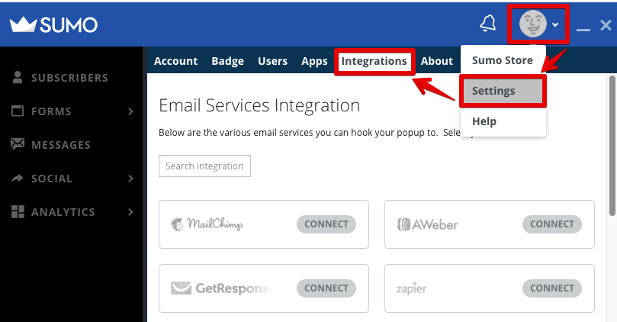
Task: Close the Sumo panel with X
Action: 606,25
